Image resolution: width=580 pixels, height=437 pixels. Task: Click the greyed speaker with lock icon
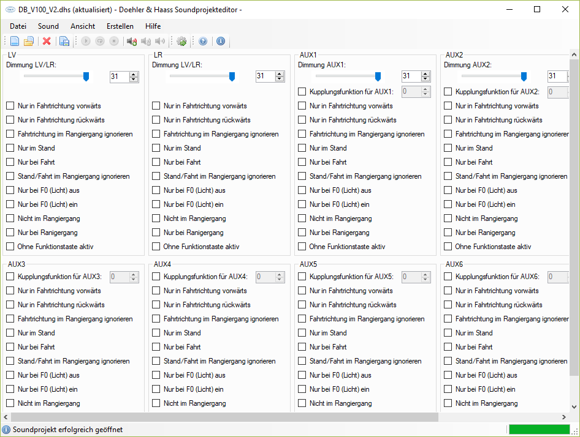click(x=146, y=41)
